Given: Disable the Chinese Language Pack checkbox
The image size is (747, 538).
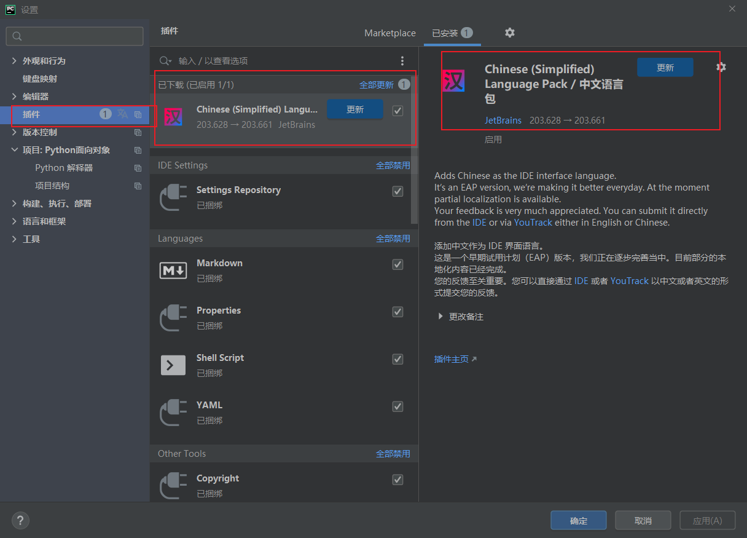Looking at the screenshot, I should pyautogui.click(x=397, y=111).
